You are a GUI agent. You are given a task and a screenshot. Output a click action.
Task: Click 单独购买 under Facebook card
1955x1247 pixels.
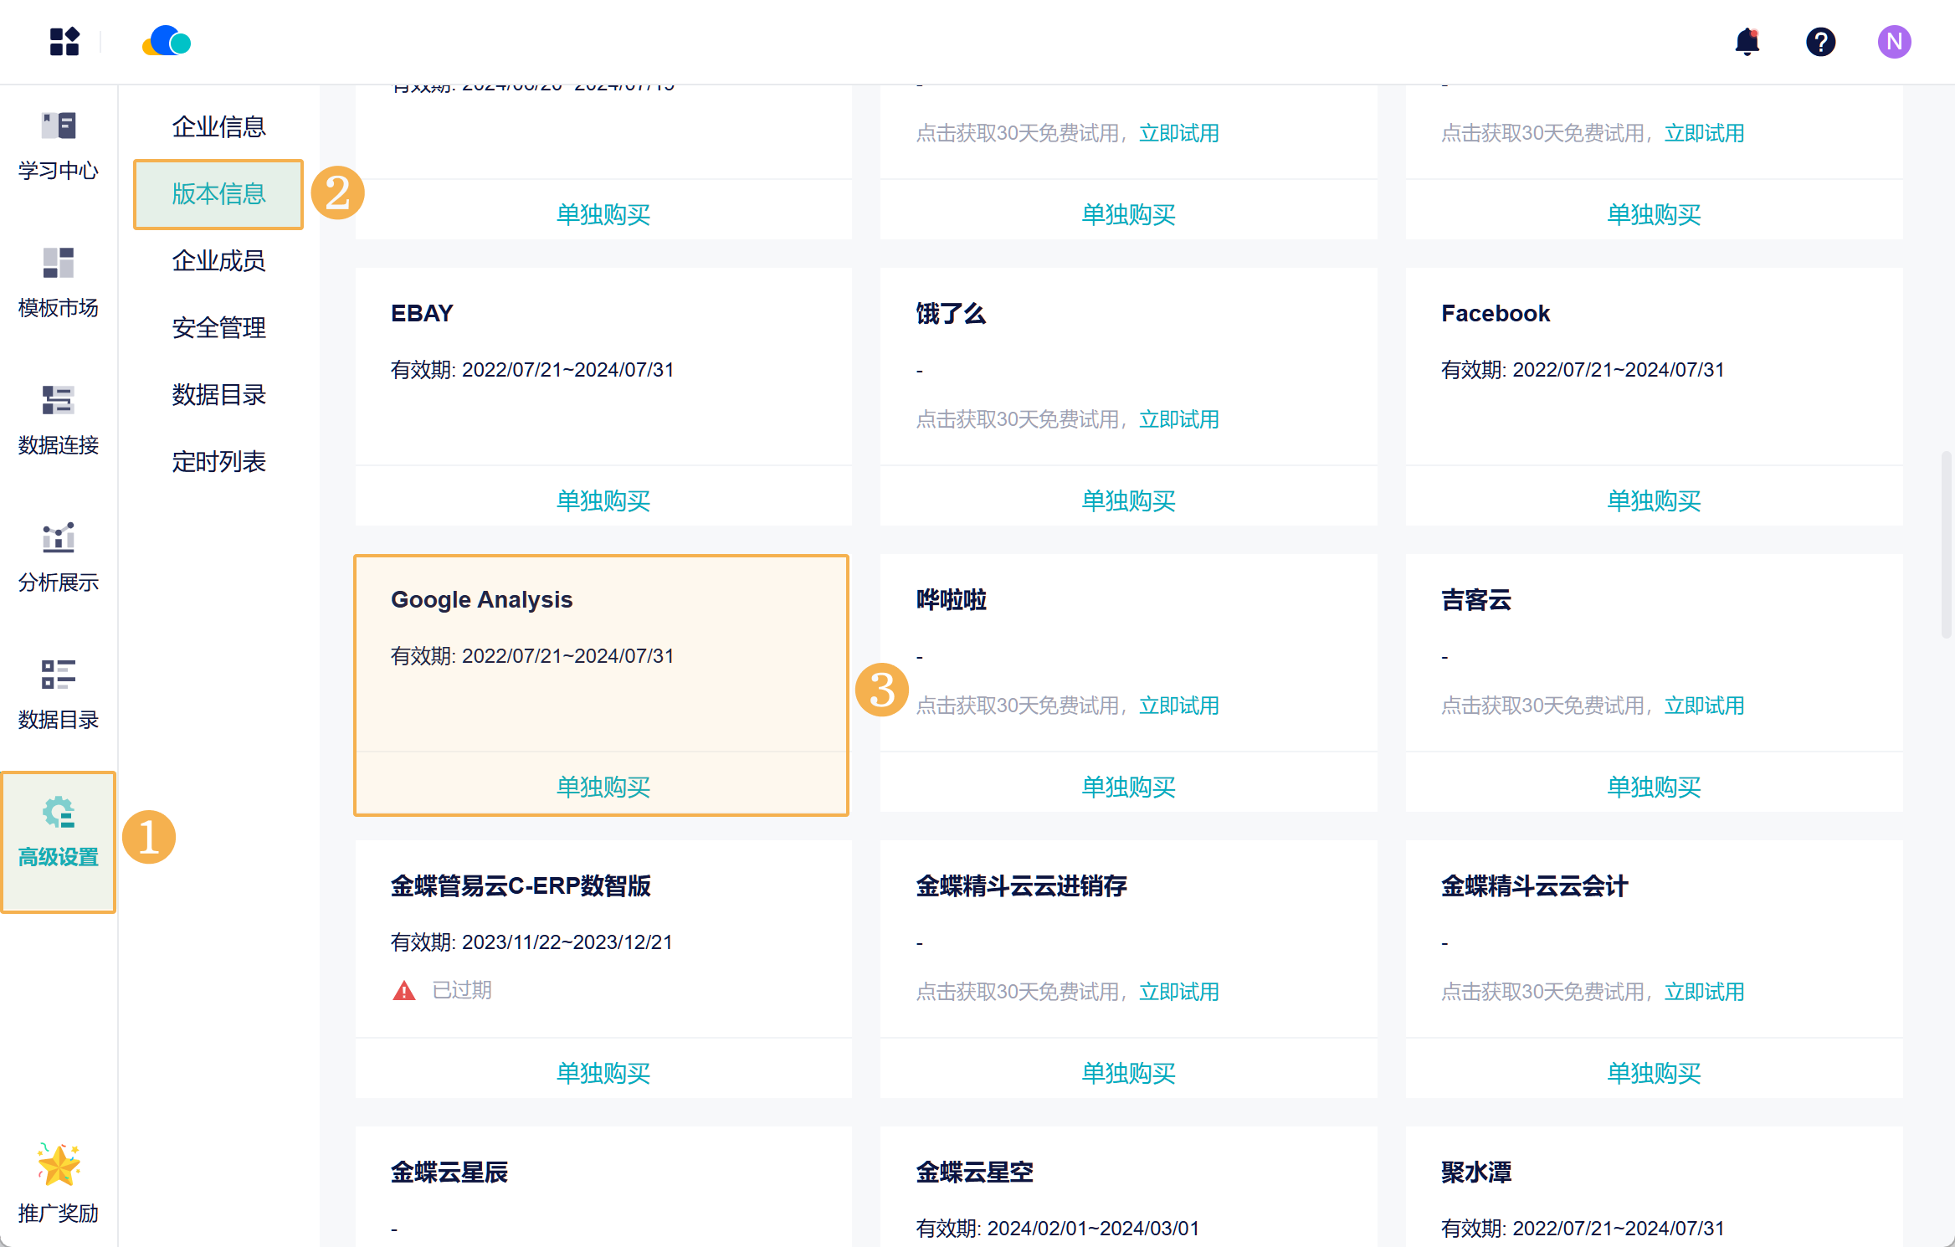1654,500
